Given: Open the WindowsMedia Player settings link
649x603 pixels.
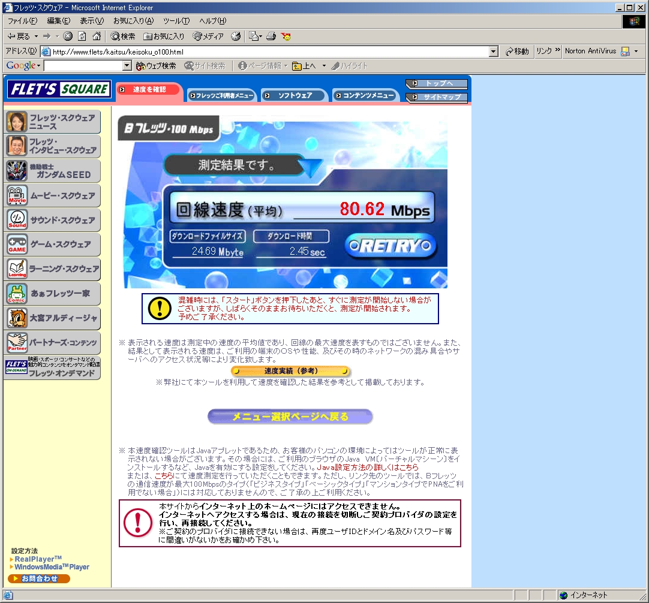Looking at the screenshot, I should pos(52,567).
